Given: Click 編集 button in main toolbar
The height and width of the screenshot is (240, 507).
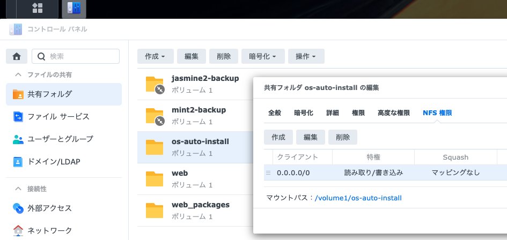Looking at the screenshot, I should (x=192, y=57).
